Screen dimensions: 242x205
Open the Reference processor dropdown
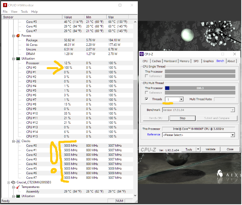[233, 135]
